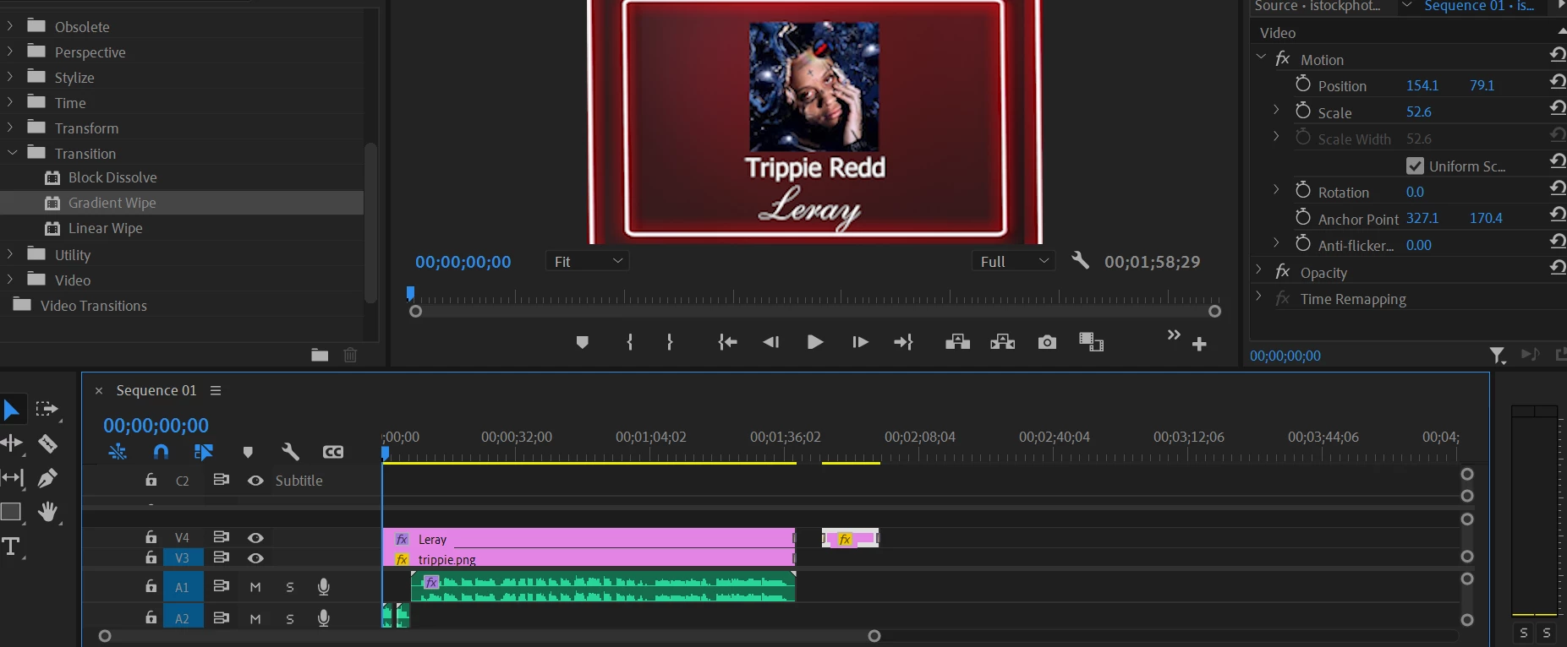Reset Opacity effect
This screenshot has width=1567, height=647.
coord(1557,268)
